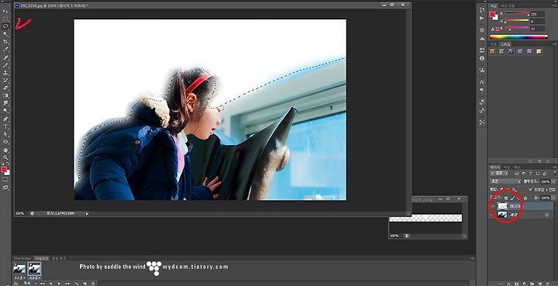Select the Type tool
558x286 pixels.
click(x=5, y=126)
